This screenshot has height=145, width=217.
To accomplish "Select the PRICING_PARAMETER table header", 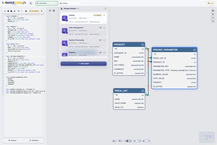I will pyautogui.click(x=174, y=50).
